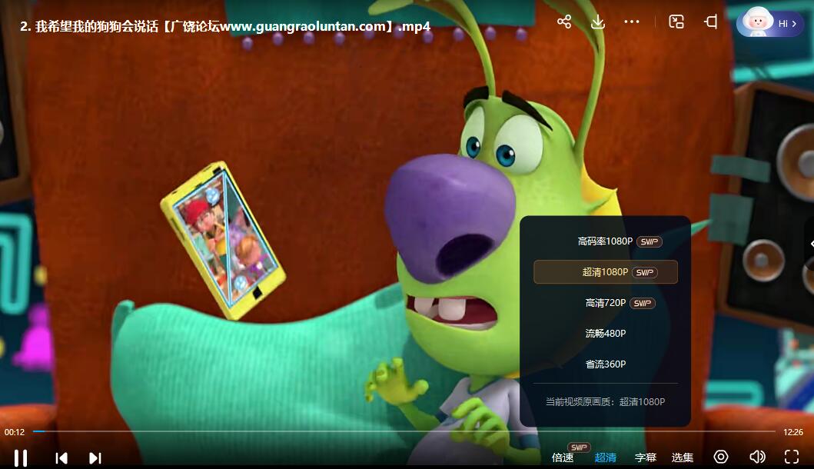The image size is (814, 469).
Task: Skip to the next video
Action: click(x=95, y=458)
